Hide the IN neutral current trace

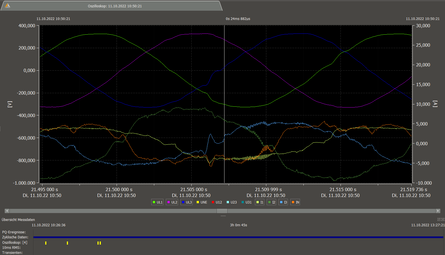295,202
